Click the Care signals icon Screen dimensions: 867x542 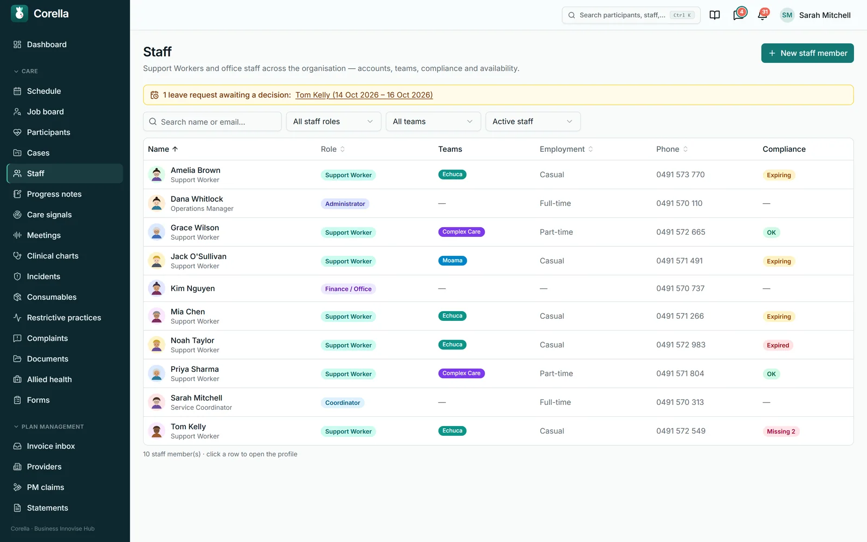[17, 215]
